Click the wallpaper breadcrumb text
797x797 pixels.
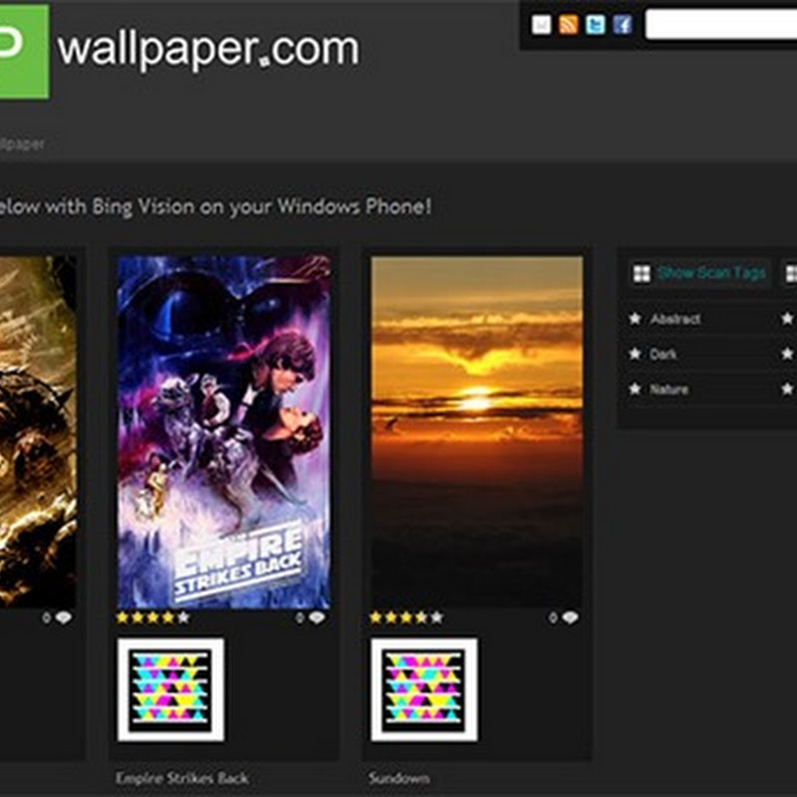22,143
